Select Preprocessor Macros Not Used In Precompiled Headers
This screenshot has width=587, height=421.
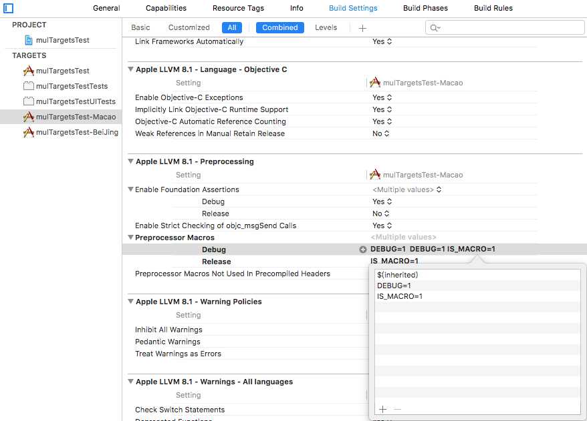click(x=233, y=274)
